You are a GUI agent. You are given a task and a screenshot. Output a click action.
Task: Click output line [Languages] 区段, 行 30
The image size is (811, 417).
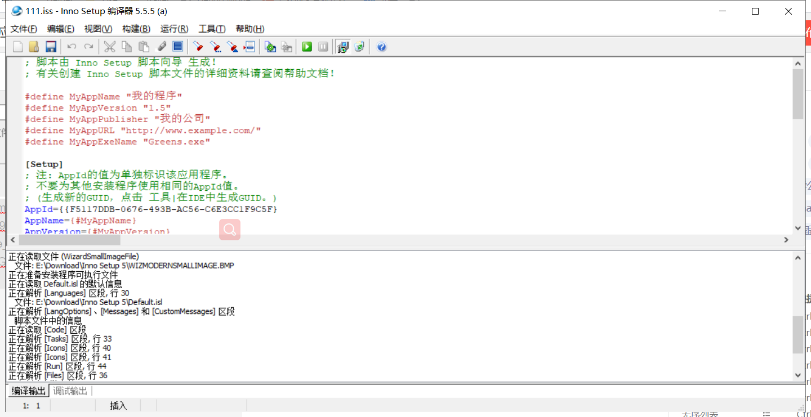(x=69, y=293)
